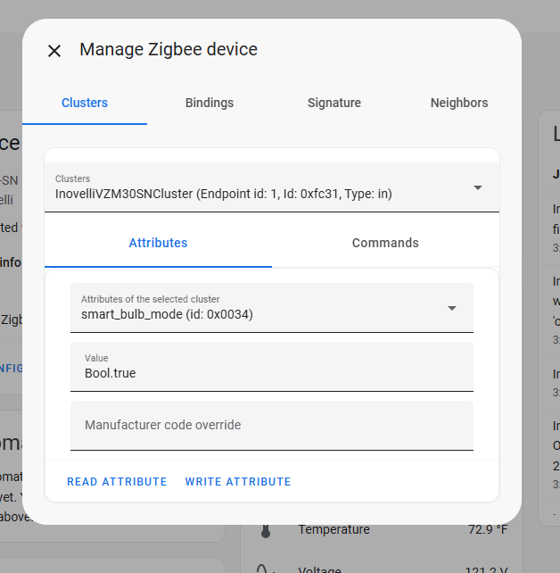The width and height of the screenshot is (560, 573).
Task: Click READ ATTRIBUTE button
Action: point(117,481)
